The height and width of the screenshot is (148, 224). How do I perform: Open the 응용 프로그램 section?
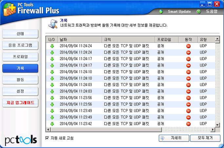click(20, 45)
